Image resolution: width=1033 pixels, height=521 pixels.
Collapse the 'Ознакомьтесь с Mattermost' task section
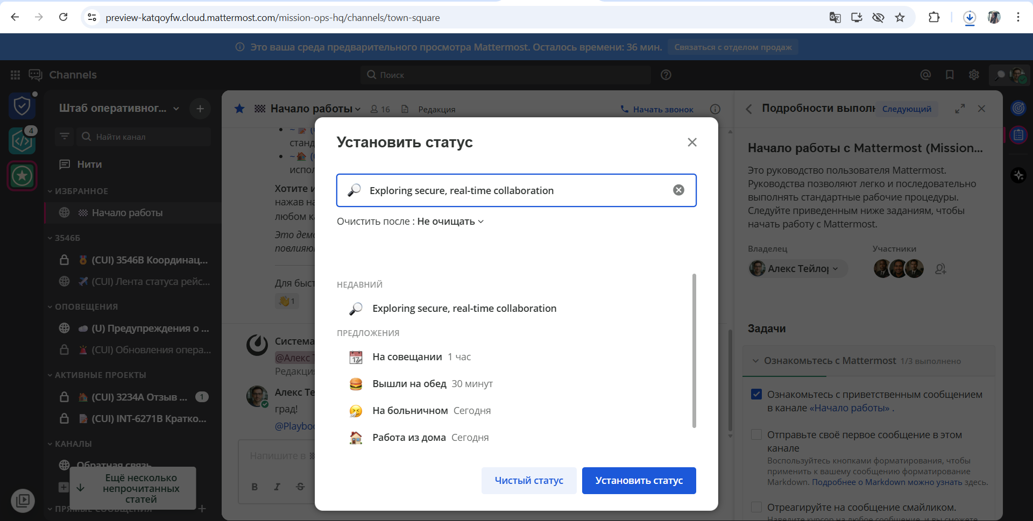click(x=756, y=361)
